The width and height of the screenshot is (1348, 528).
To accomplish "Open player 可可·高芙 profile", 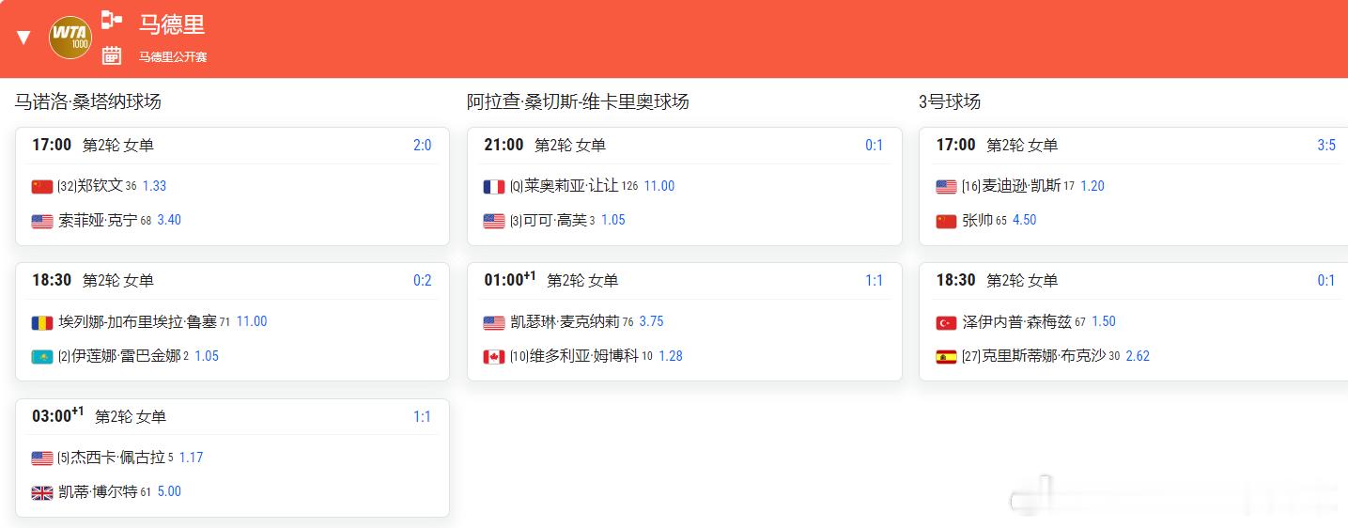I will click(555, 220).
